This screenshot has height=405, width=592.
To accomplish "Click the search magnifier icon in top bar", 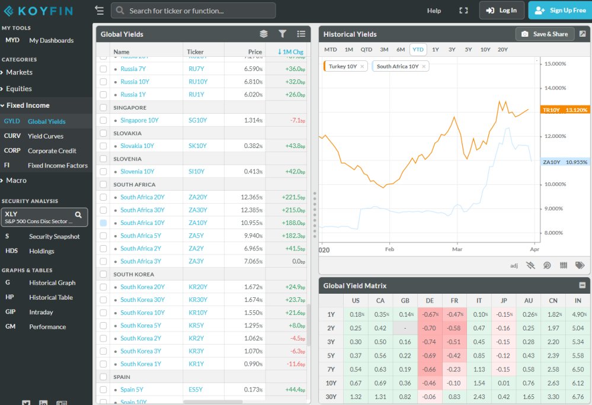I will coord(120,11).
